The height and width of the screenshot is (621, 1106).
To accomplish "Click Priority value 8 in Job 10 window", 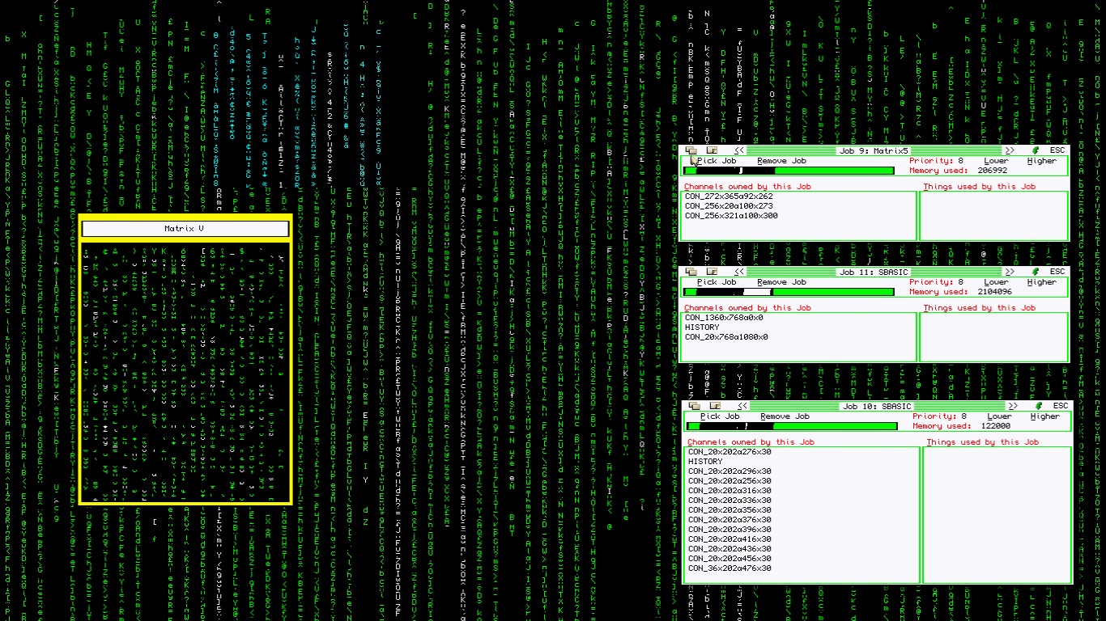I will [x=963, y=416].
